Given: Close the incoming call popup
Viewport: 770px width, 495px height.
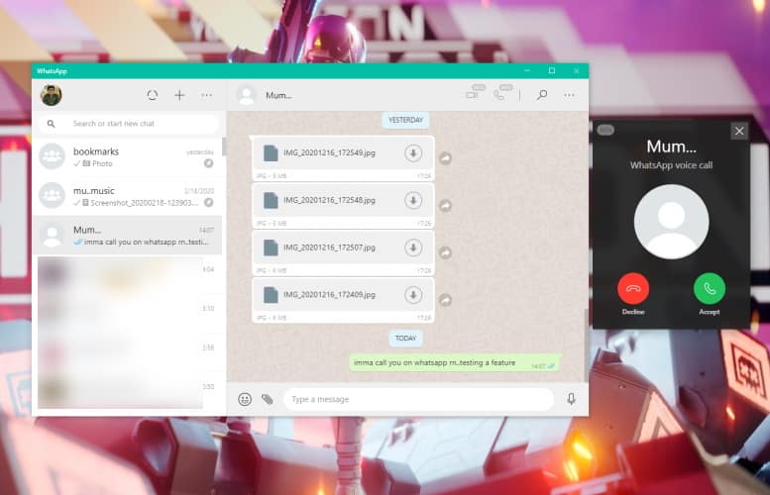Looking at the screenshot, I should [x=739, y=131].
